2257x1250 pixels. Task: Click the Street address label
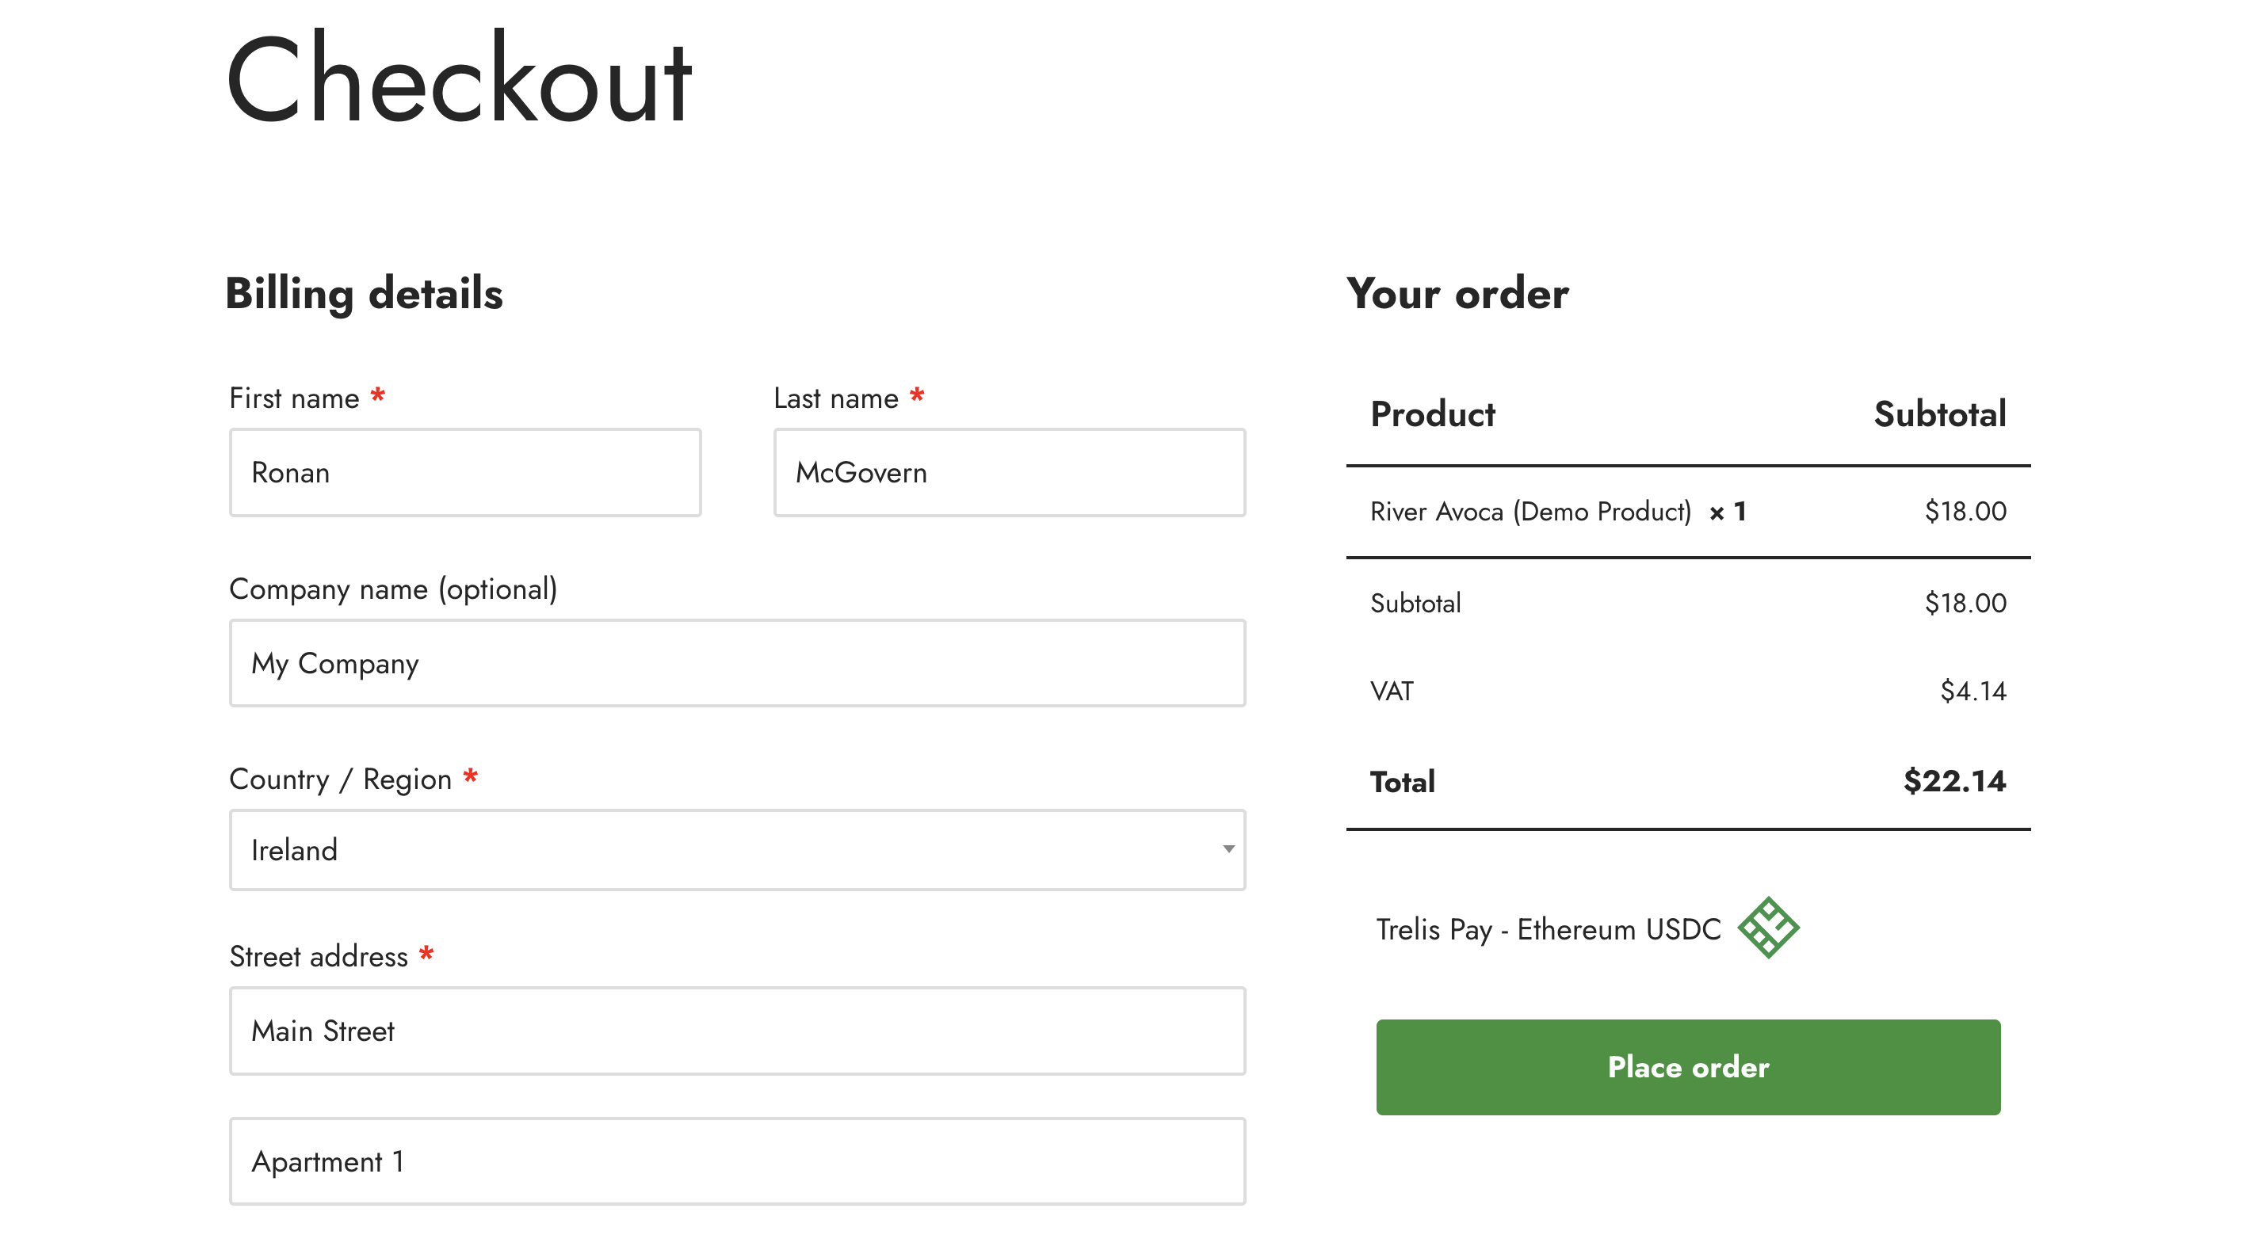pos(319,957)
